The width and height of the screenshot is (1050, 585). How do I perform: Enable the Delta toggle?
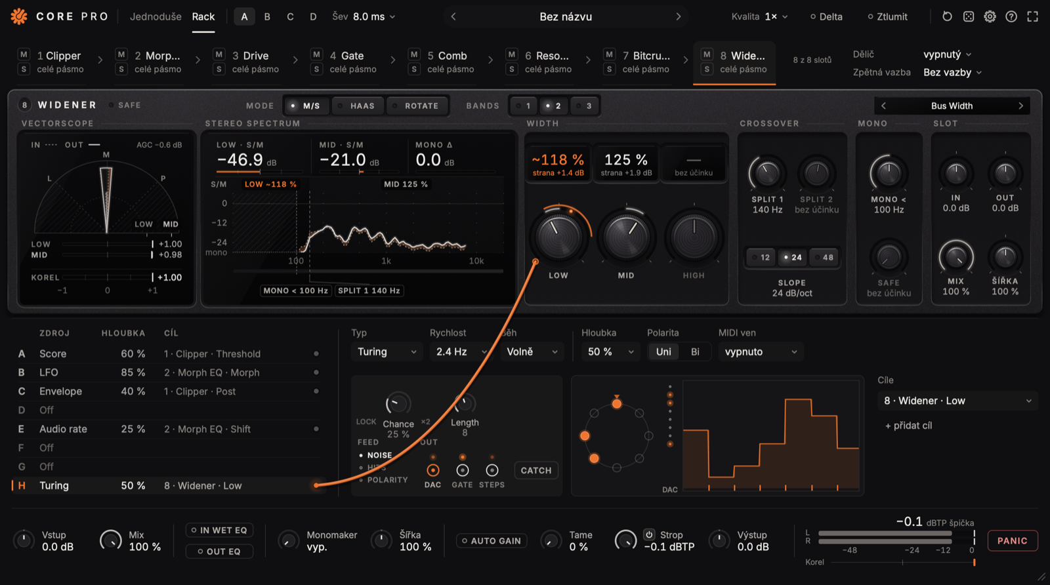826,16
